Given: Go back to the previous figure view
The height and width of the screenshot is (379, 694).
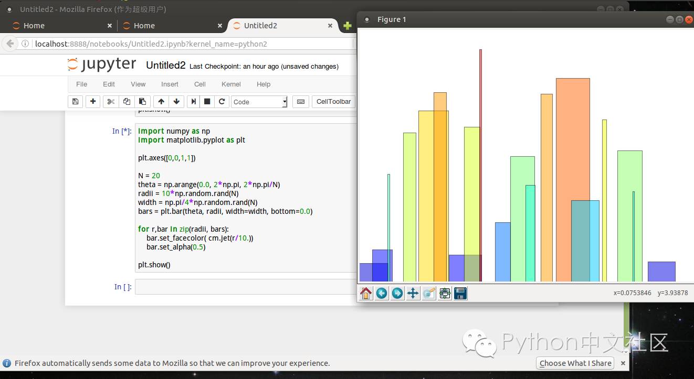Looking at the screenshot, I should click(x=382, y=293).
